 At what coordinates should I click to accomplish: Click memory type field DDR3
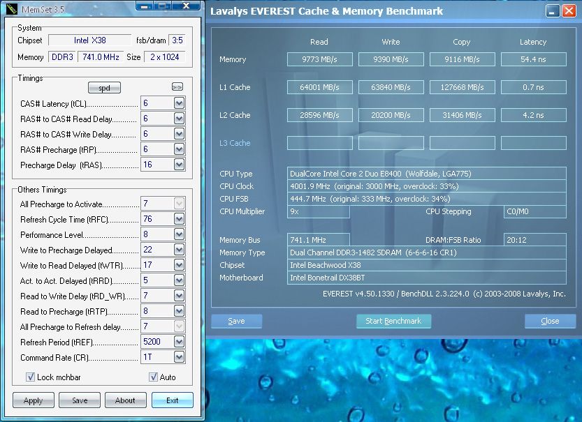click(62, 57)
